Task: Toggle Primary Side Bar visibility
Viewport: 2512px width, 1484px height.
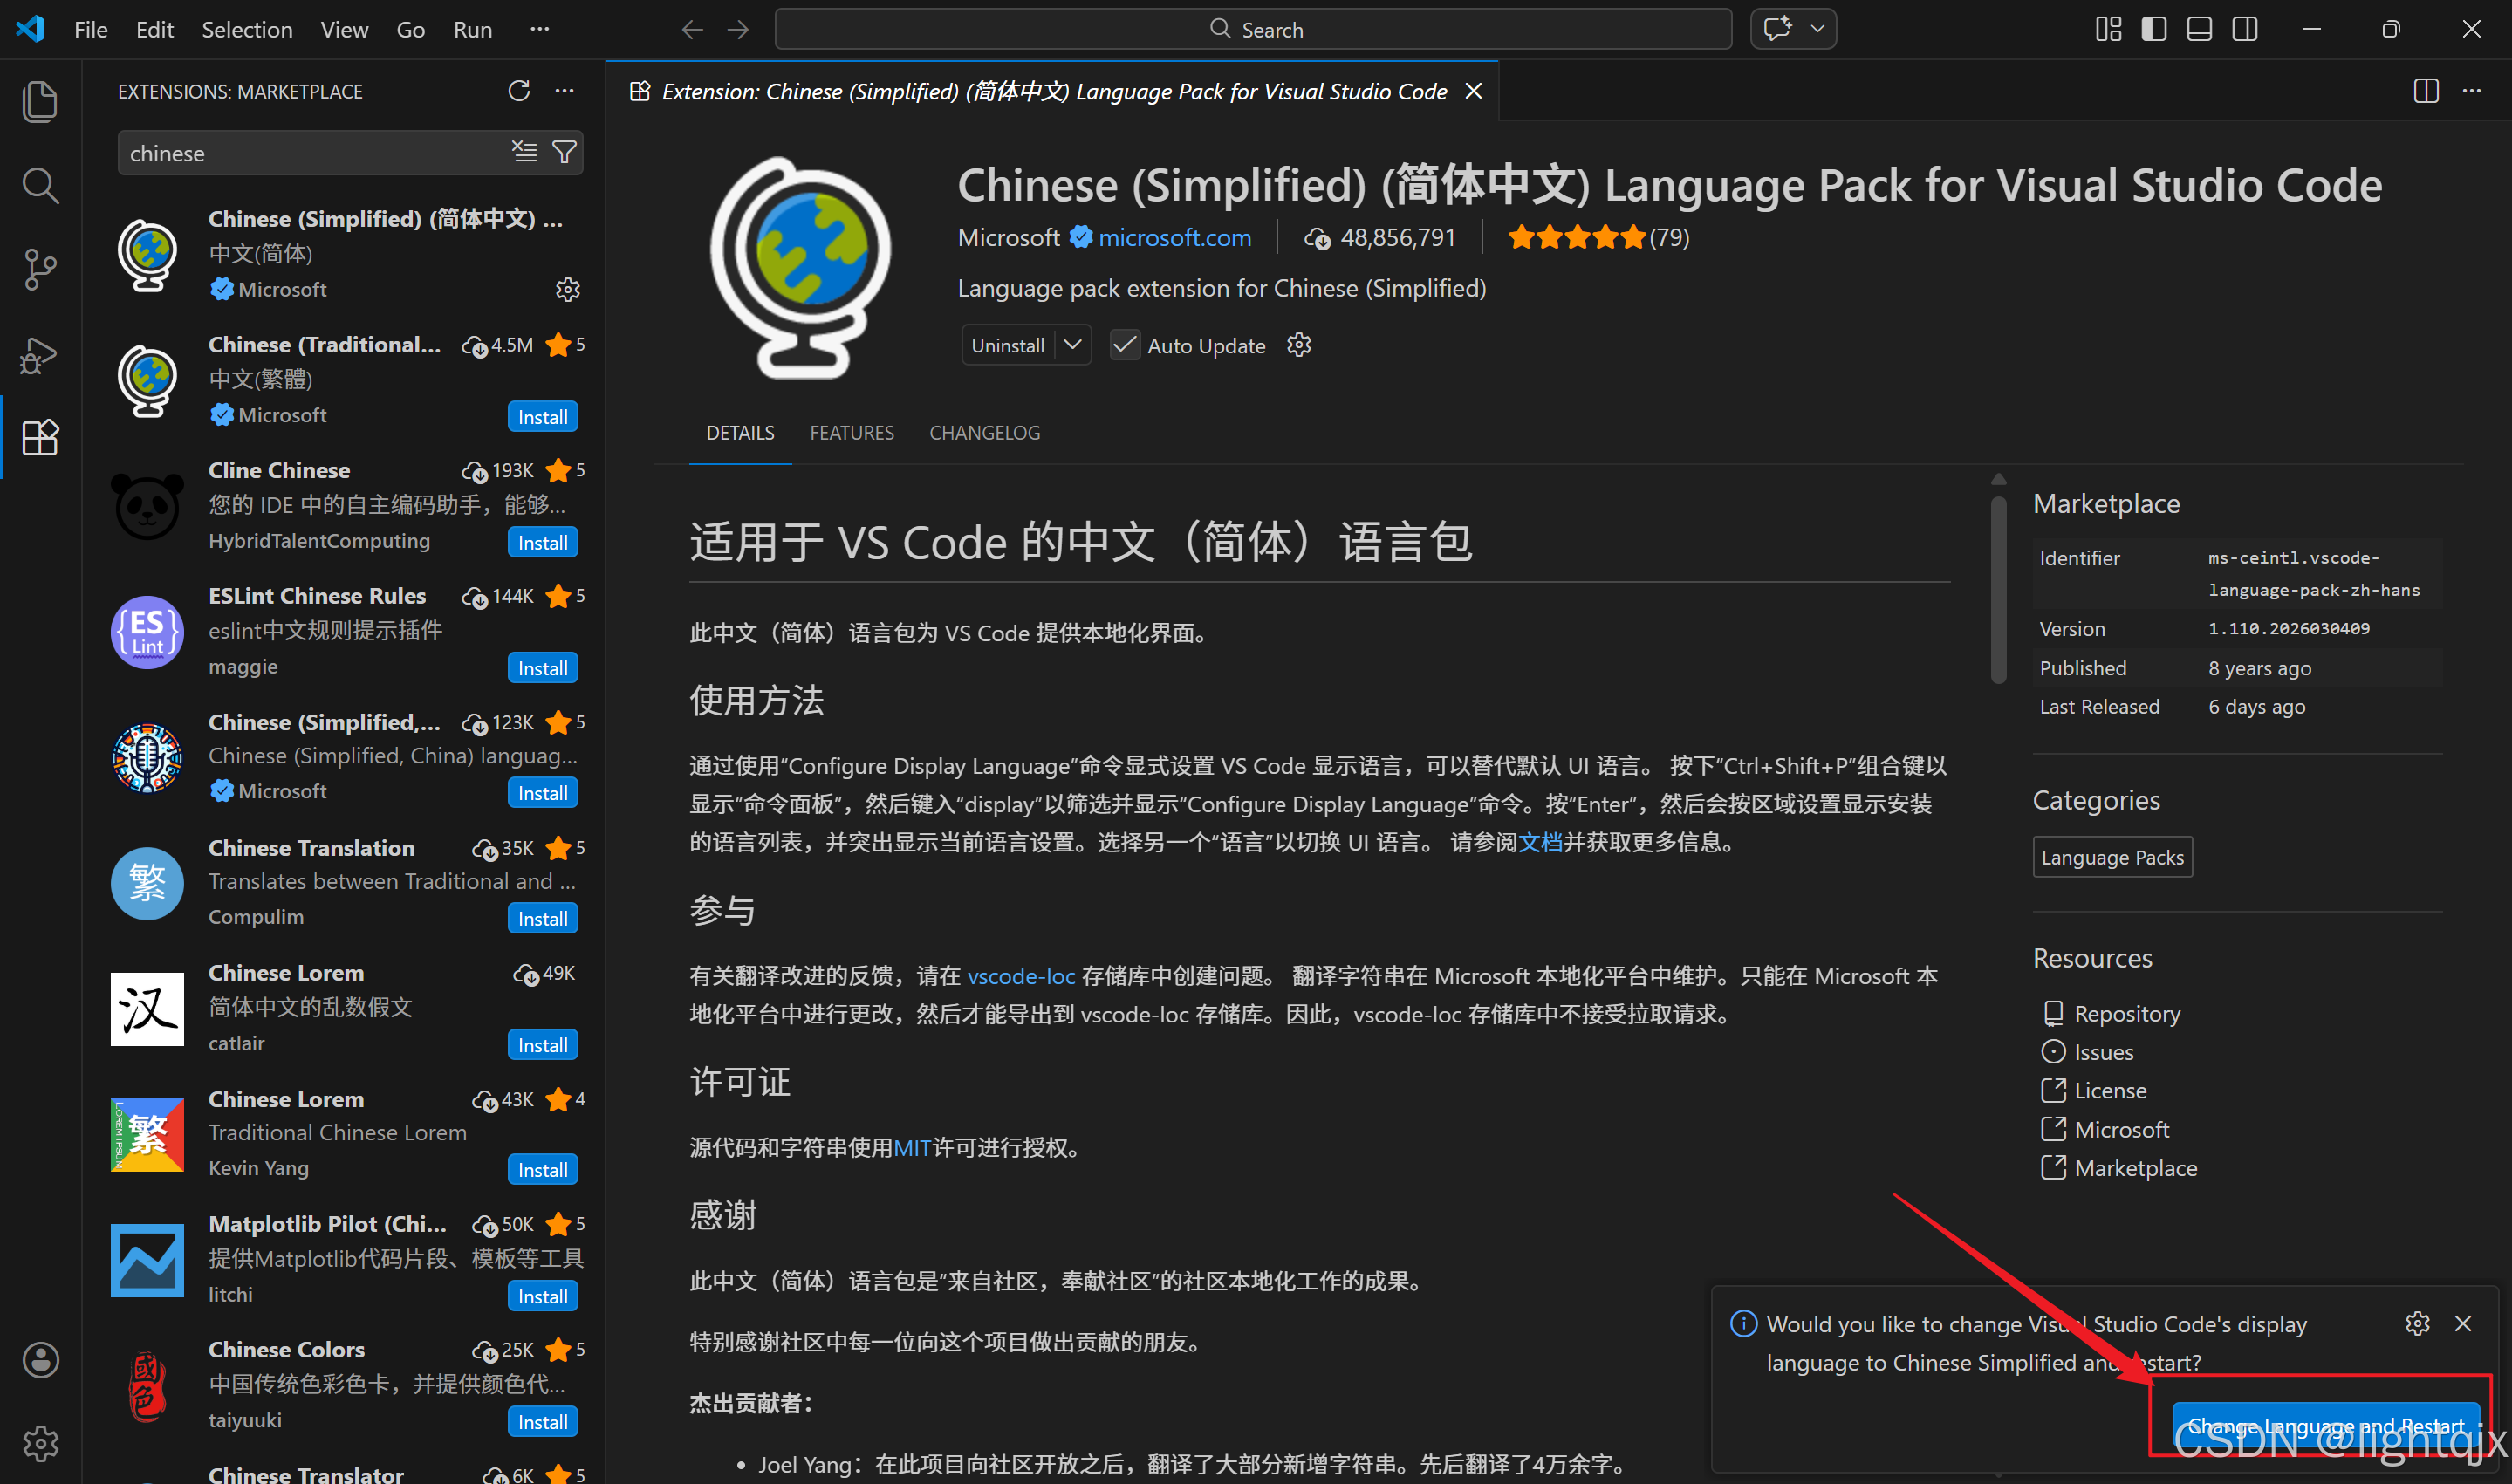Action: pos(2153,29)
